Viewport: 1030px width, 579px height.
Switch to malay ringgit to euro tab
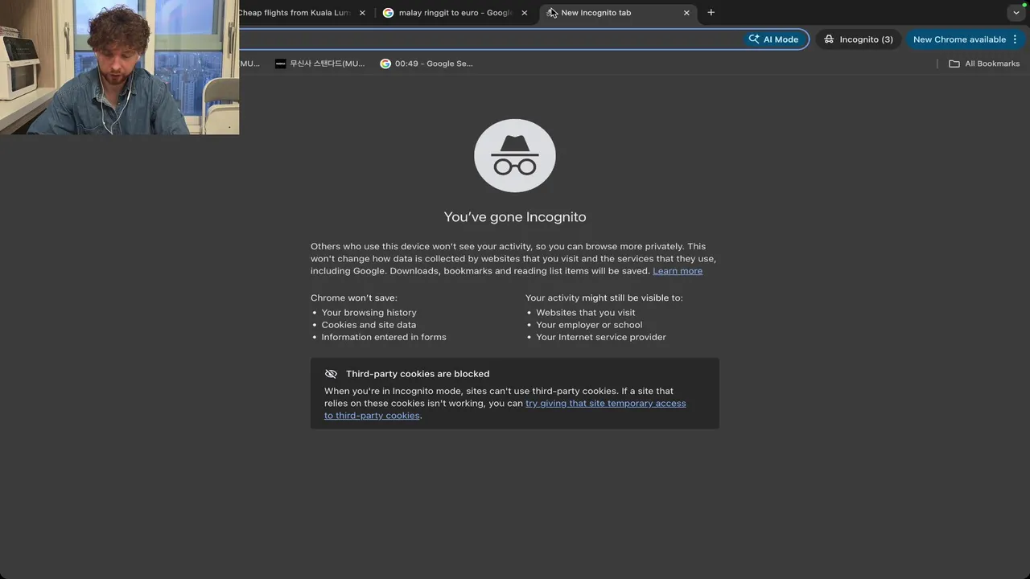pyautogui.click(x=456, y=13)
